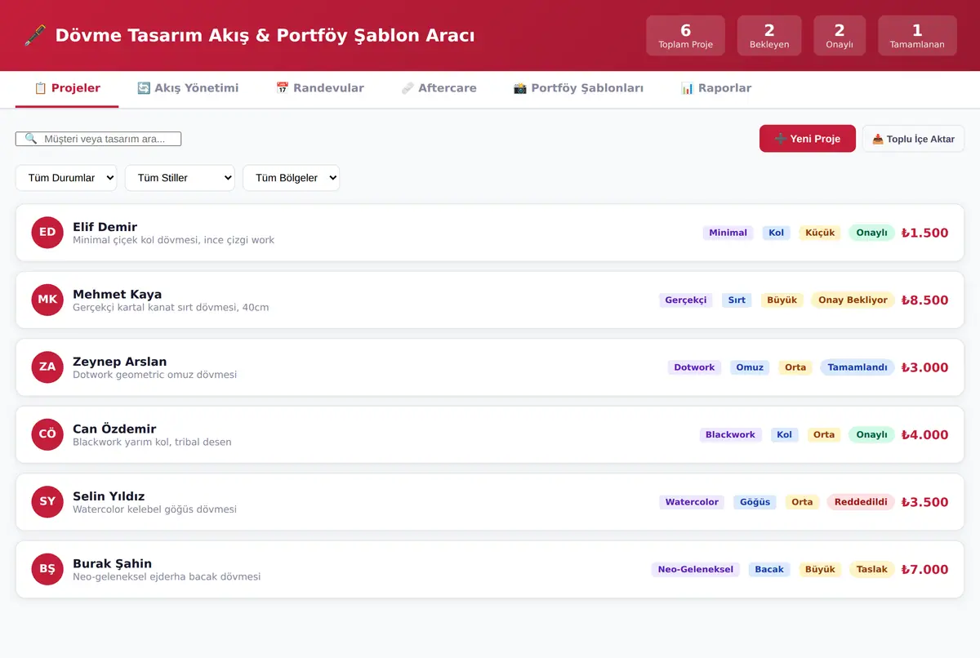Click the magnifier icon in search box

pos(31,139)
